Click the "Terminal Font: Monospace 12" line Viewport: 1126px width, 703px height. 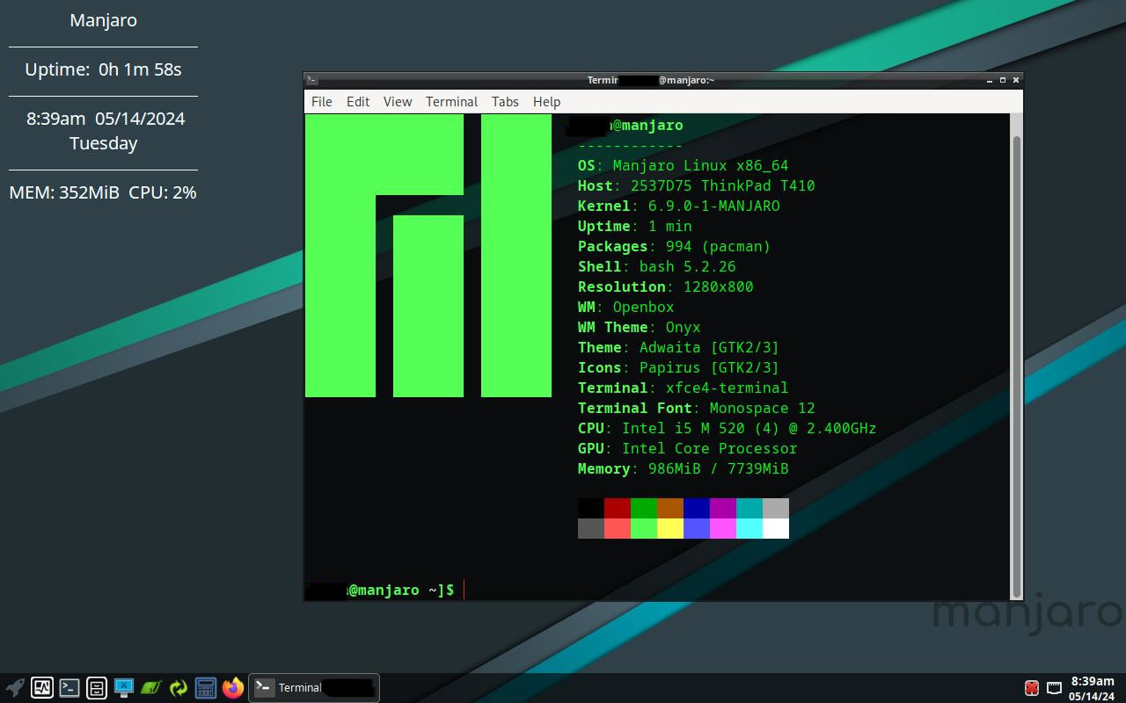tap(696, 408)
